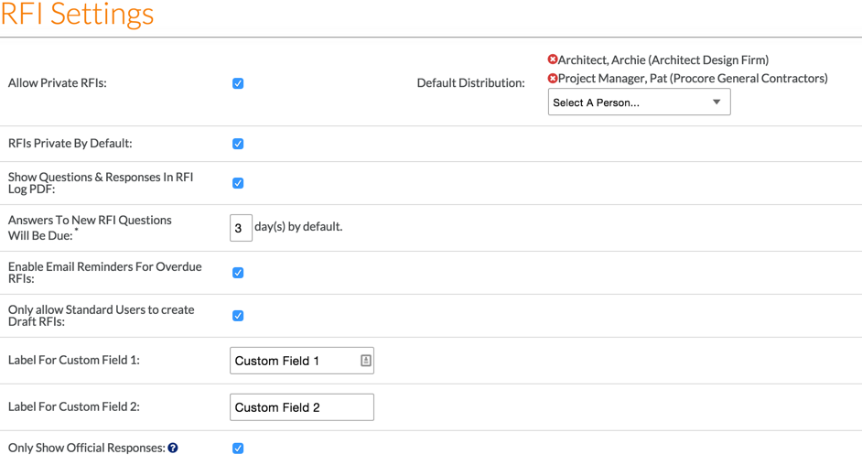862x465 pixels.
Task: Click the 'RFIs Private By Default:' label
Action: pyautogui.click(x=70, y=144)
